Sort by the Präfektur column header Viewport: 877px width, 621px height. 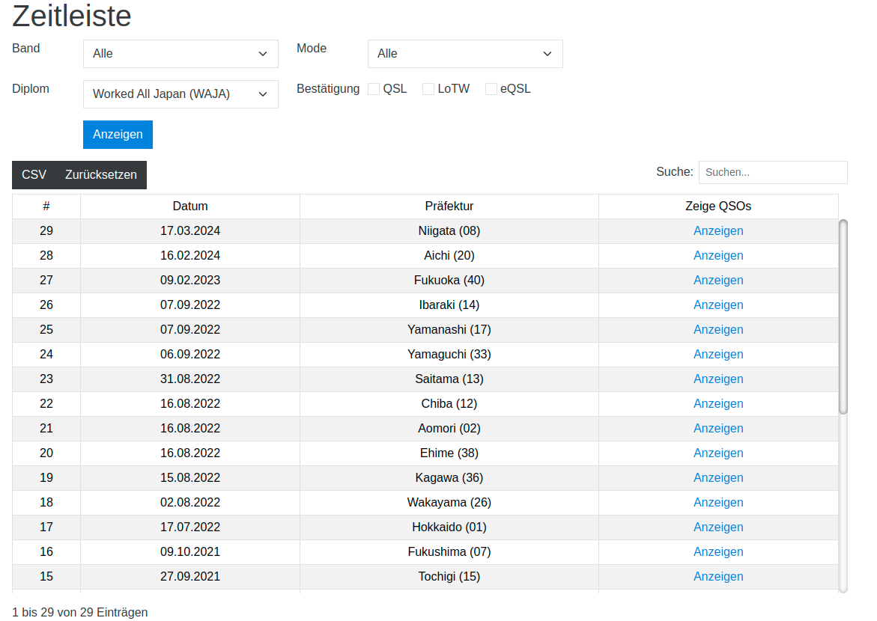click(449, 207)
